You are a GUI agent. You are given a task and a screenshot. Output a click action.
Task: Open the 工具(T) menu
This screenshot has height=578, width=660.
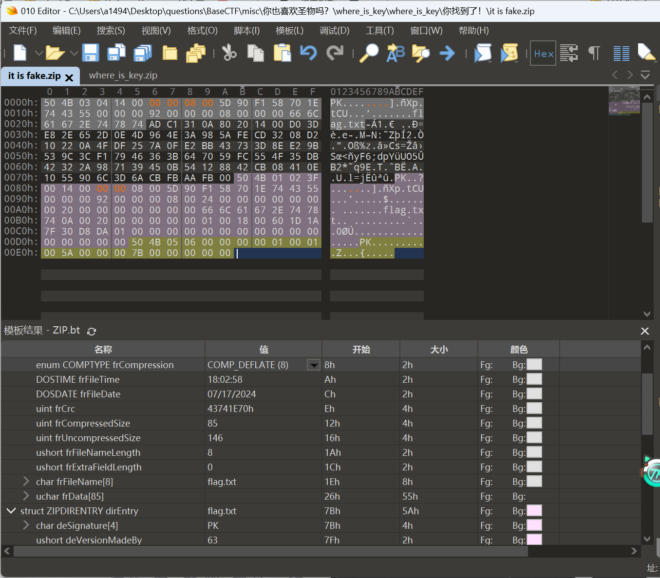coord(380,31)
